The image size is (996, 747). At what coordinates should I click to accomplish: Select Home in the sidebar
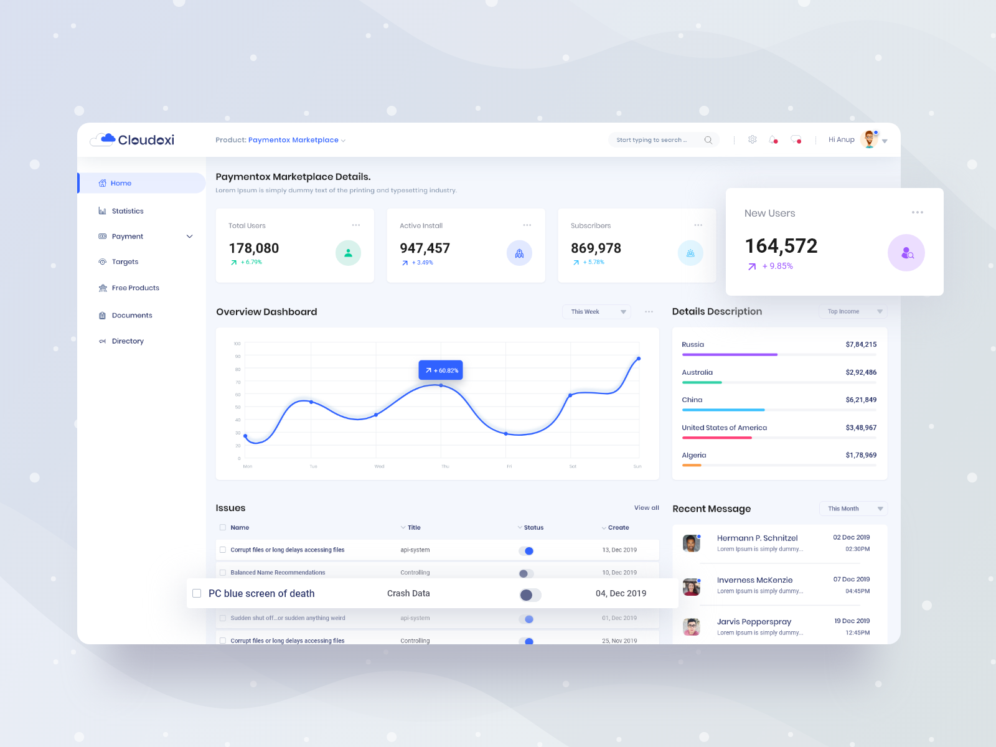(141, 183)
